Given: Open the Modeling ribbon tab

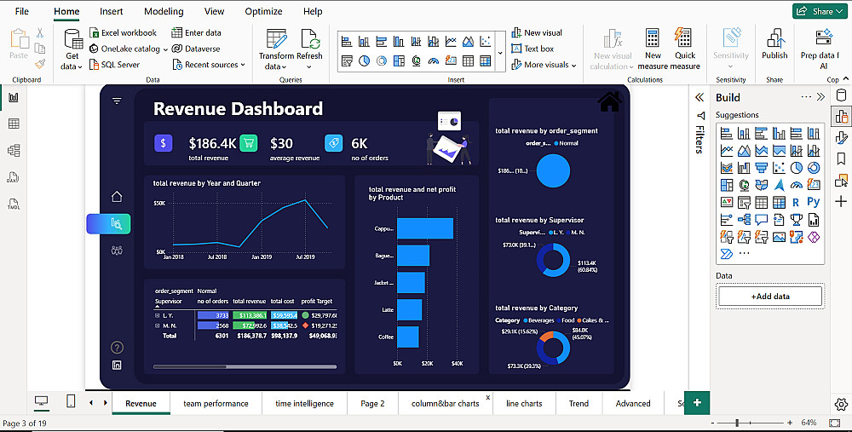Looking at the screenshot, I should coord(164,11).
